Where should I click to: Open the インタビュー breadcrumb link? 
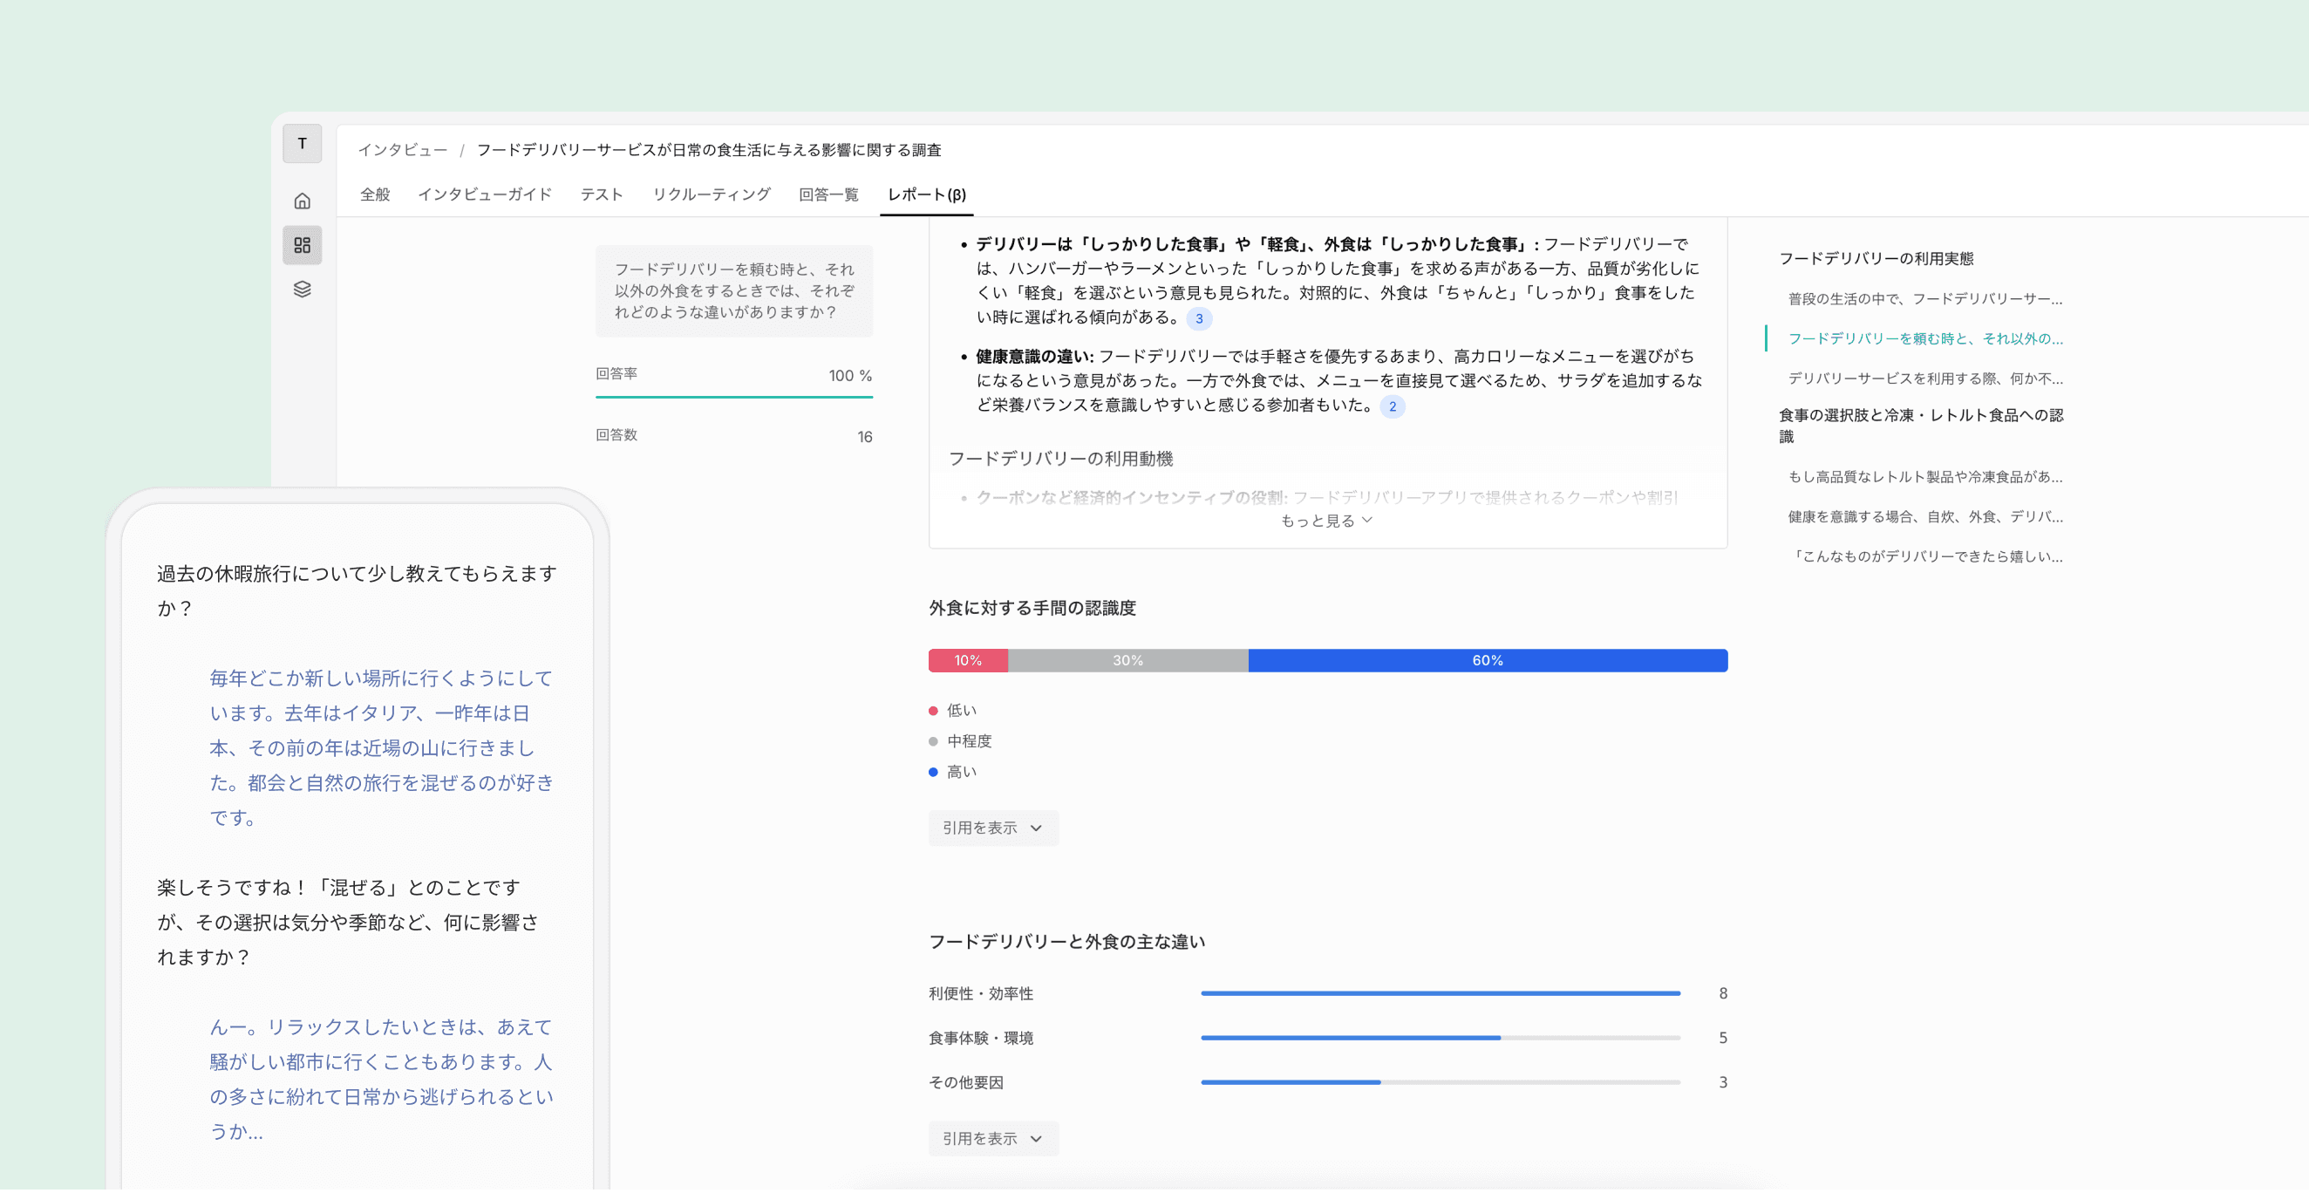pyautogui.click(x=403, y=150)
